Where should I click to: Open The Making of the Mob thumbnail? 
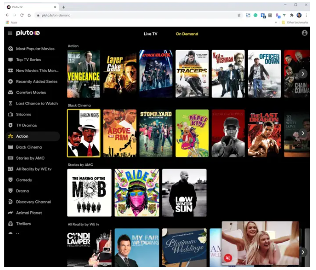click(x=89, y=193)
